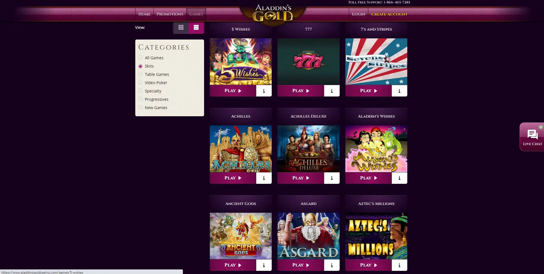Show info for Aztec's Millions
Image resolution: width=544 pixels, height=274 pixels.
point(399,265)
